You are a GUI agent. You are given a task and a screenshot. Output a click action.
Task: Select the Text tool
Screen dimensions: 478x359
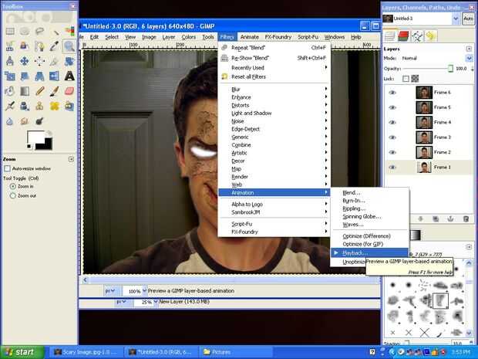click(x=69, y=76)
